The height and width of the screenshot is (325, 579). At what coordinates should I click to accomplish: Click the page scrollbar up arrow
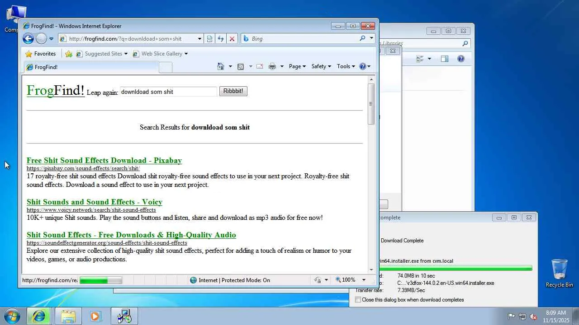tap(372, 79)
